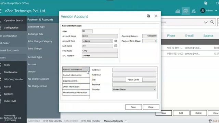Click the Province field

pyautogui.click(x=134, y=84)
